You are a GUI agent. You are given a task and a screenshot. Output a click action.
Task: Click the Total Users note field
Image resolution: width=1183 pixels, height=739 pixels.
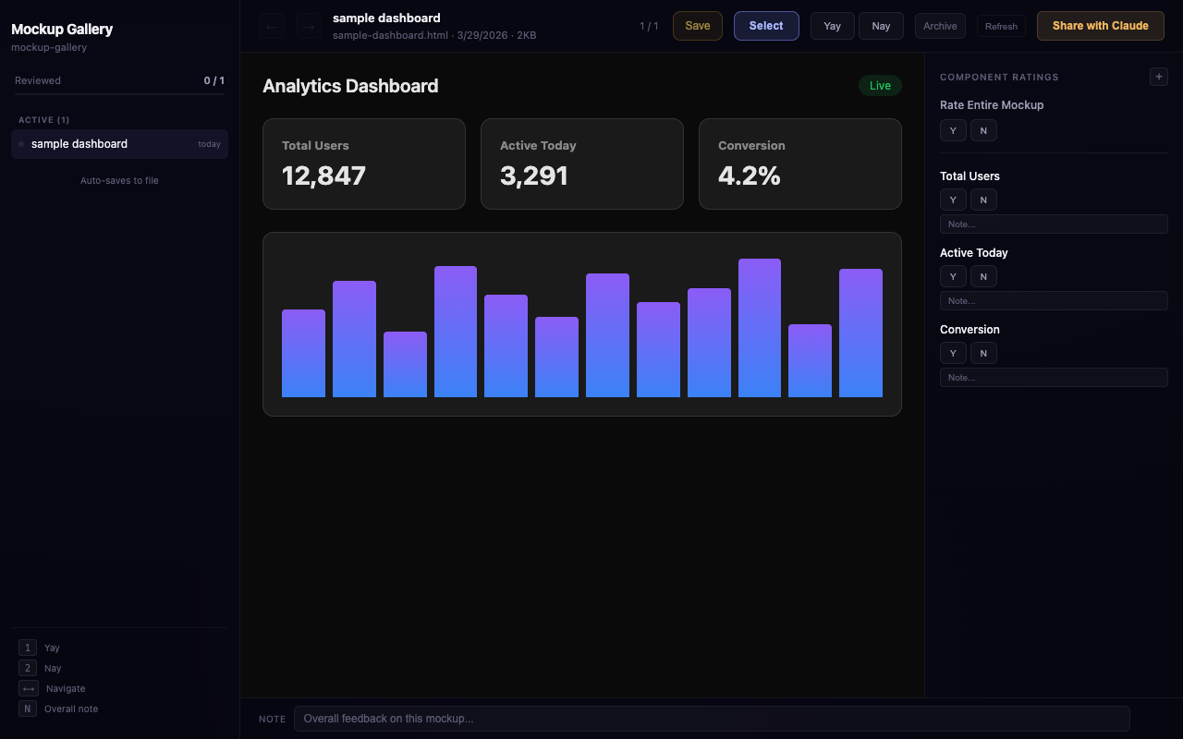point(1054,224)
